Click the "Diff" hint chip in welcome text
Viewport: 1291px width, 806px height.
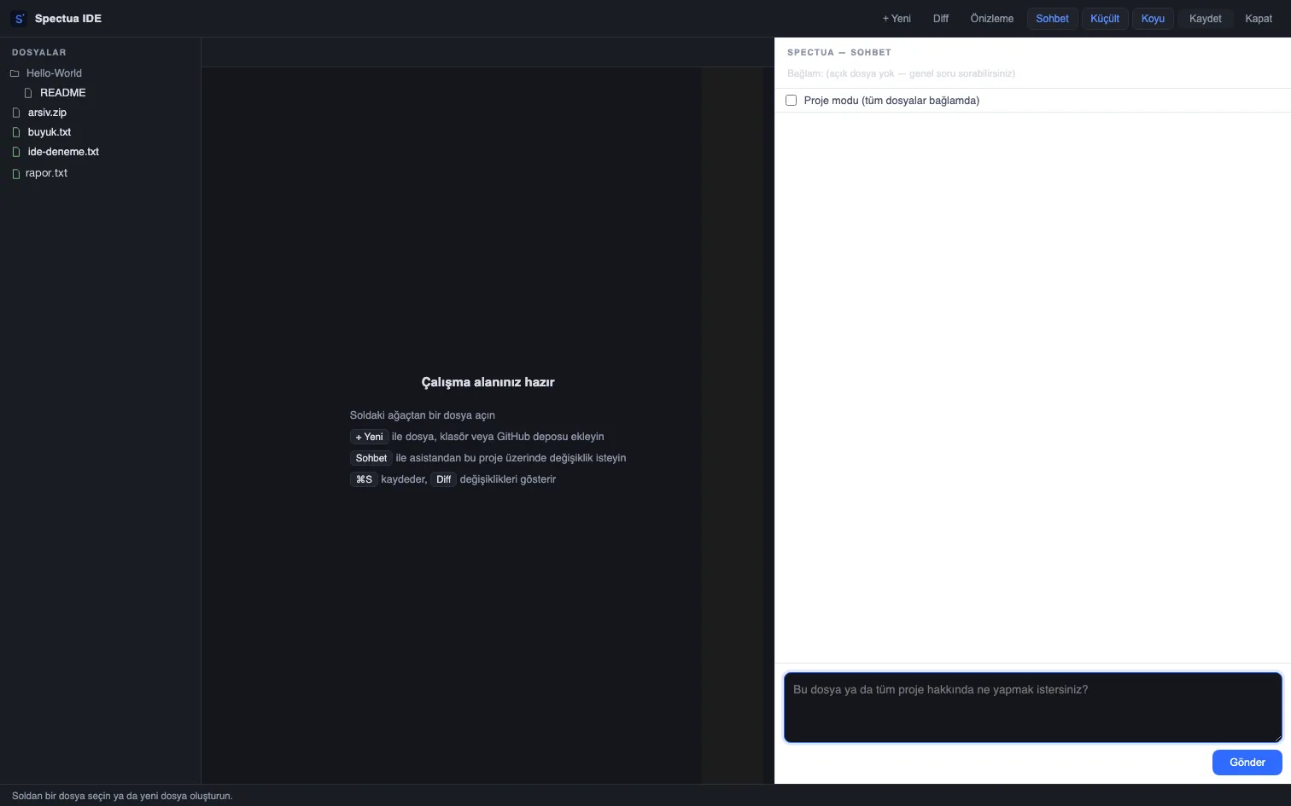pos(443,479)
